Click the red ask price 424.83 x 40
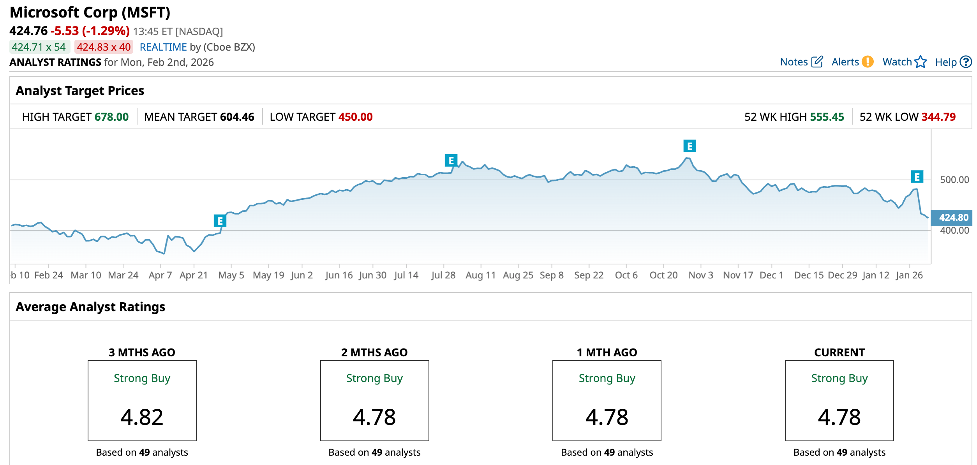This screenshot has width=977, height=465. coord(104,47)
